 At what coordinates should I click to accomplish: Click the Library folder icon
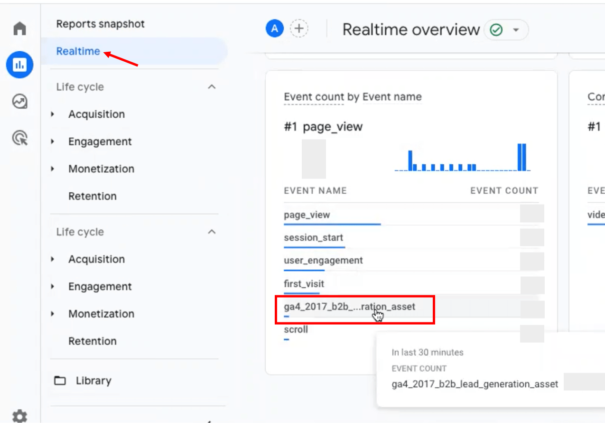pyautogui.click(x=60, y=381)
